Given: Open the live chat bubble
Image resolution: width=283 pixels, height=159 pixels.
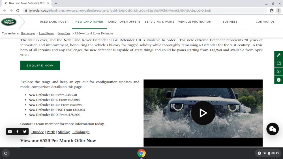Looking at the screenshot, I should tap(273, 129).
